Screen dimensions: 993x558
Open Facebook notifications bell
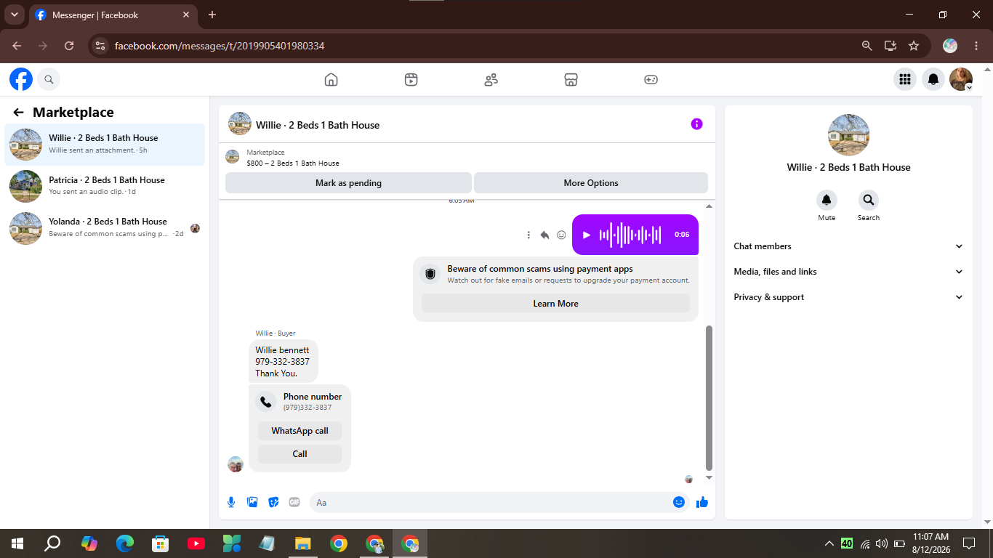[x=933, y=79]
